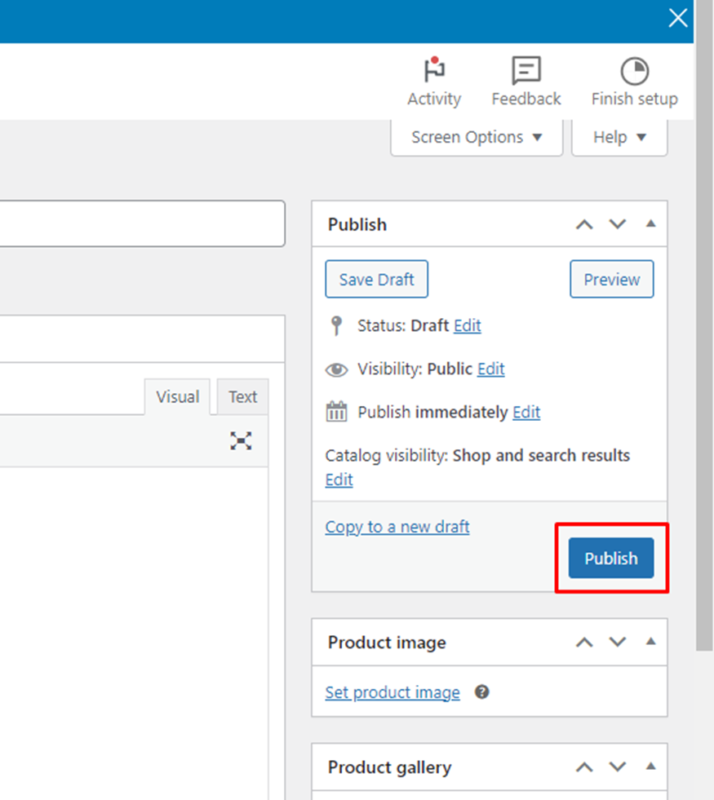Image resolution: width=714 pixels, height=800 pixels.
Task: Click Edit next to Catalog visibility
Action: [x=339, y=480]
